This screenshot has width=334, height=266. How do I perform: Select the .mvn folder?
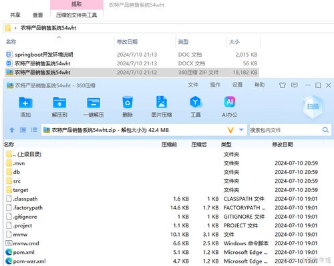(x=19, y=163)
